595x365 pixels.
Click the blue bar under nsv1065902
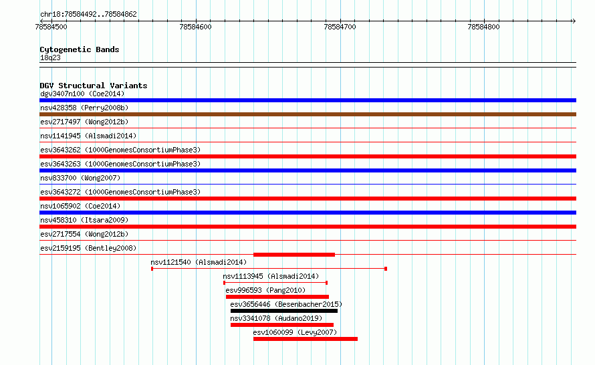pyautogui.click(x=308, y=213)
